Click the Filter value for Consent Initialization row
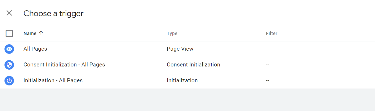Image resolution: width=375 pixels, height=111 pixels. [x=267, y=65]
